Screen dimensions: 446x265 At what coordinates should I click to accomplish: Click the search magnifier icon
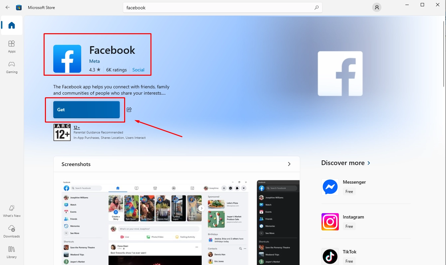tap(316, 8)
